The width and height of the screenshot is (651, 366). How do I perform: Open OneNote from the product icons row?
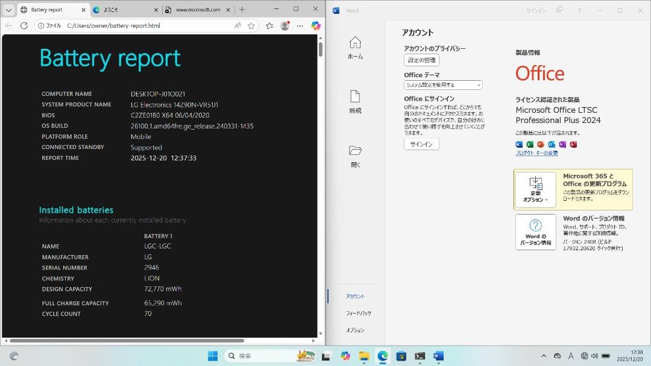(562, 145)
